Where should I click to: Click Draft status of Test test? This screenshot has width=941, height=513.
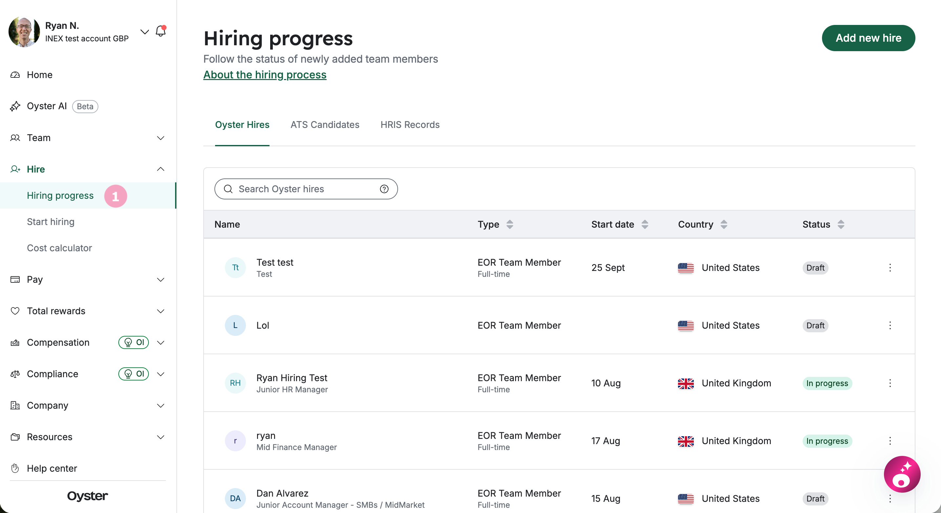click(x=815, y=268)
